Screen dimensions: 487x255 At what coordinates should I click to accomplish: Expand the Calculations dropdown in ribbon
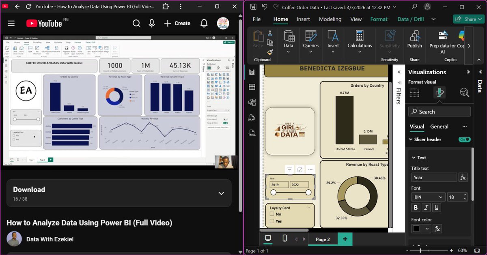360,52
